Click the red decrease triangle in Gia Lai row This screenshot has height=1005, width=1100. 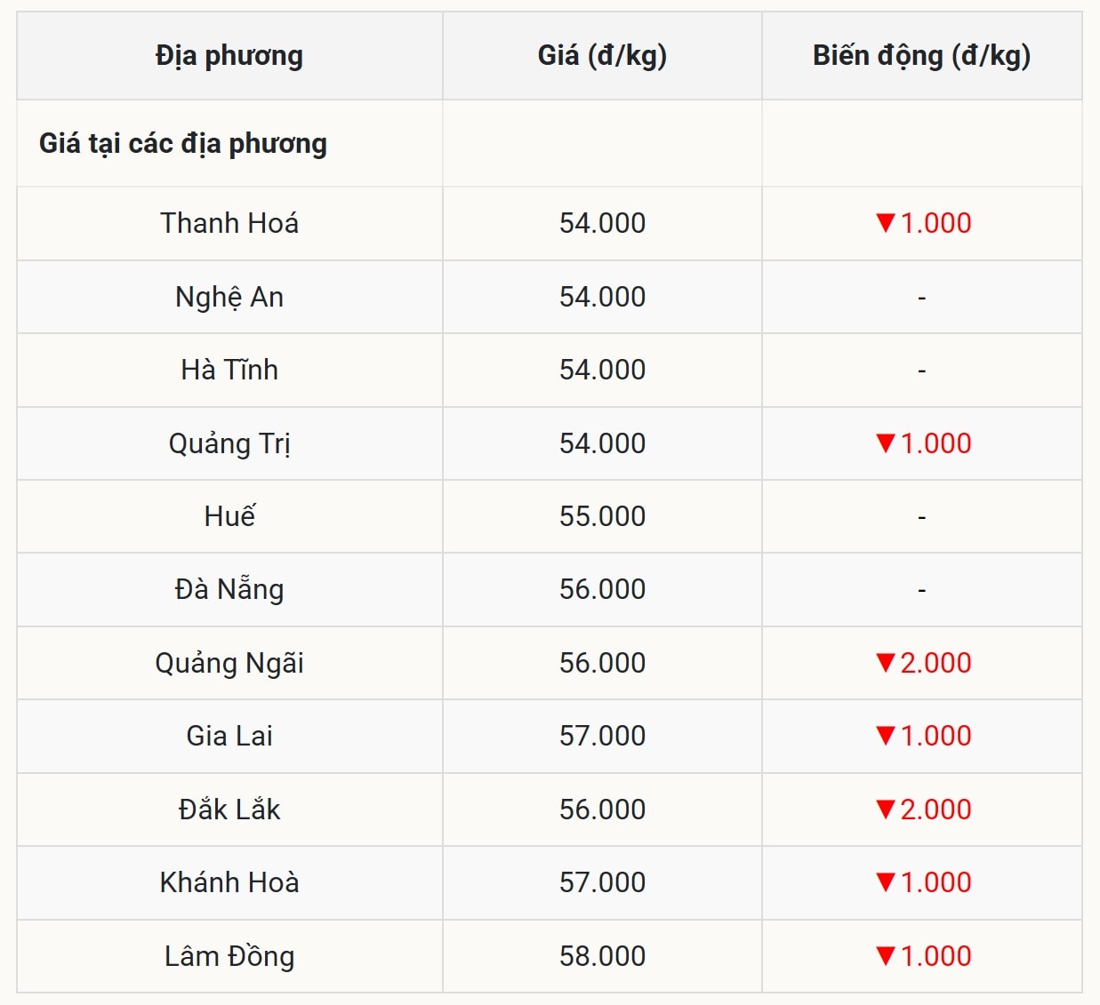(x=885, y=735)
